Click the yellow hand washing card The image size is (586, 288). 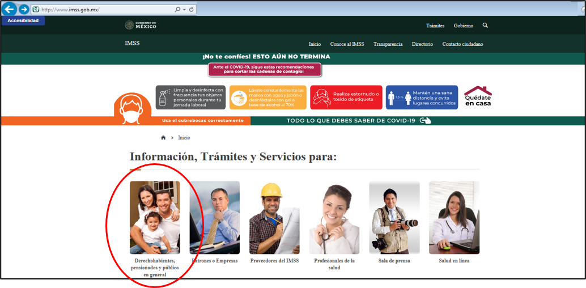[x=268, y=98]
